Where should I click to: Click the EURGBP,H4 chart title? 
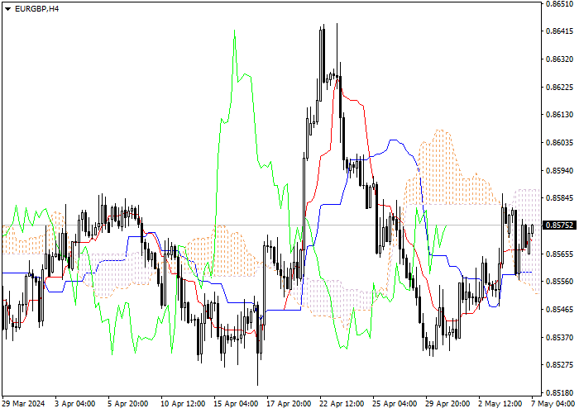pos(36,9)
